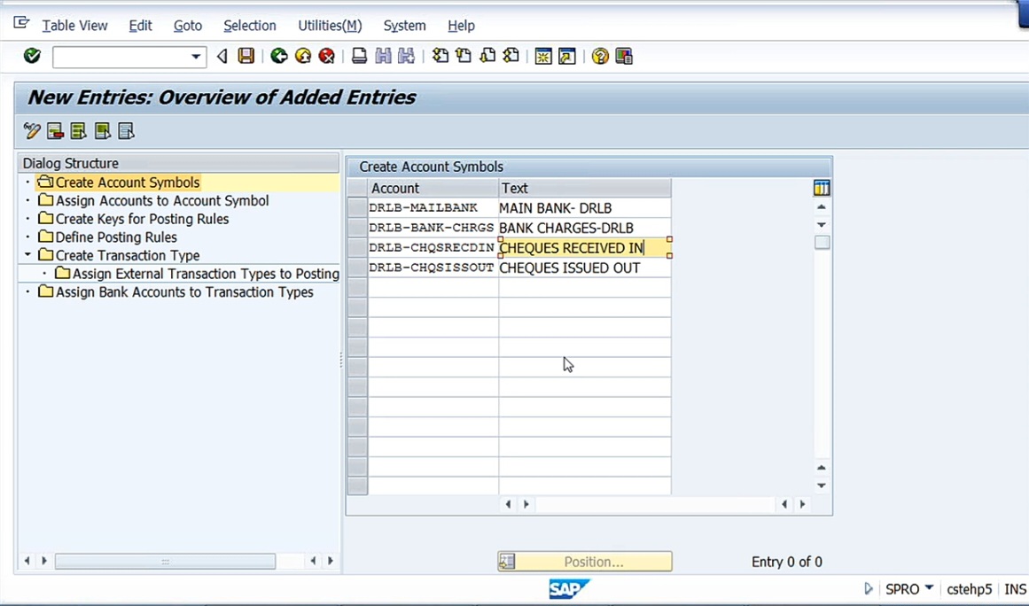Go to next page icon
Screen dimensions: 1029x606
coord(487,56)
